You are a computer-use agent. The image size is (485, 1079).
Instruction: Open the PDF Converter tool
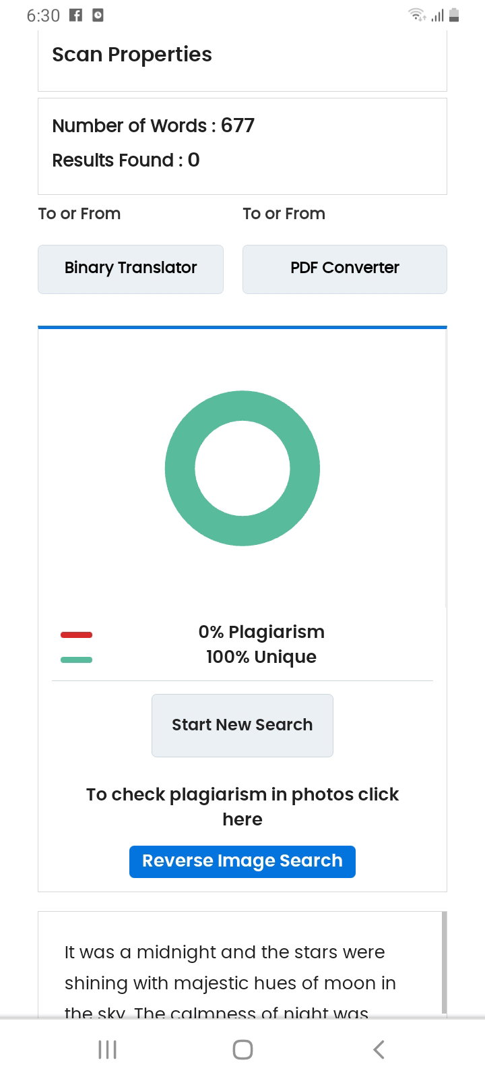click(345, 269)
